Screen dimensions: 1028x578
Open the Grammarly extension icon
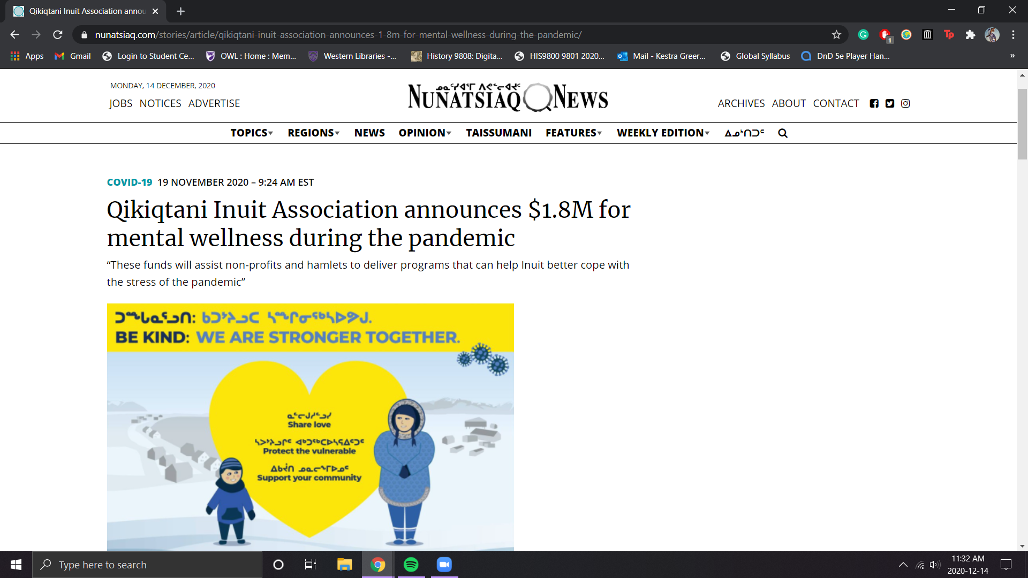863,35
